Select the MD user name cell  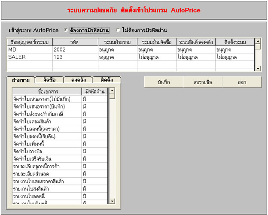coord(30,50)
